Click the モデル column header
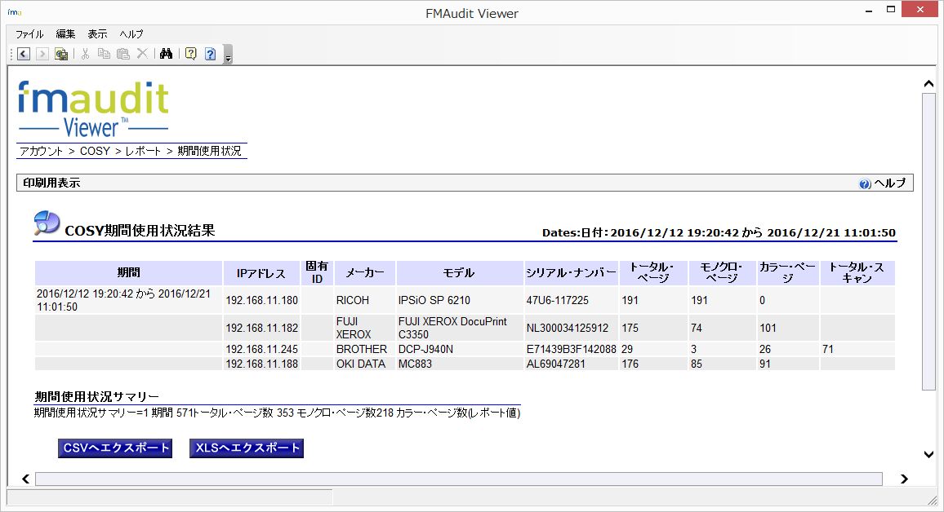 tap(460, 273)
